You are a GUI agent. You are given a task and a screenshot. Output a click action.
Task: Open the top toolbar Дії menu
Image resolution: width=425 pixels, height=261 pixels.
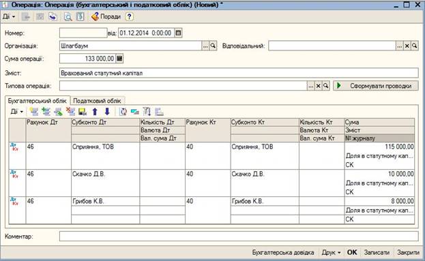(9, 17)
